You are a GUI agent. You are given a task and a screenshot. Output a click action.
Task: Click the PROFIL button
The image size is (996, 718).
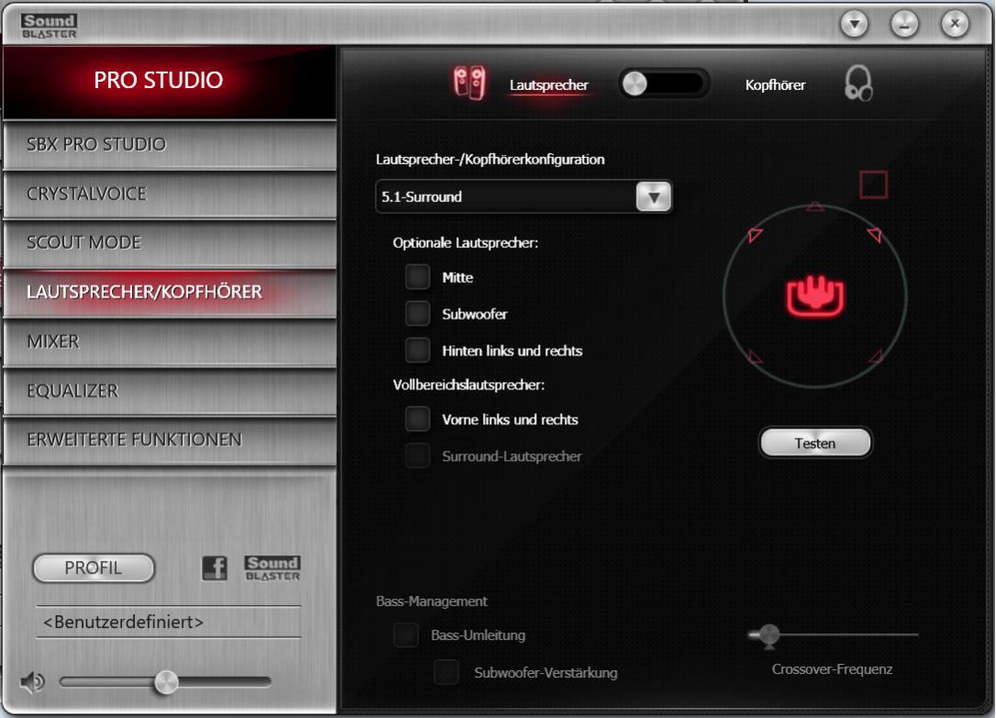[x=94, y=567]
